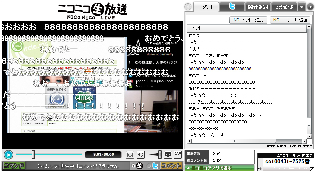Select comment お目でとおおおお row
The height and width of the screenshot is (173, 316).
(x=247, y=102)
